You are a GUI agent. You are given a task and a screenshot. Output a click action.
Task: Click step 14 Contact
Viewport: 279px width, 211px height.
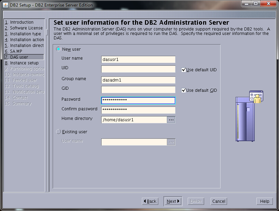pyautogui.click(x=16, y=98)
